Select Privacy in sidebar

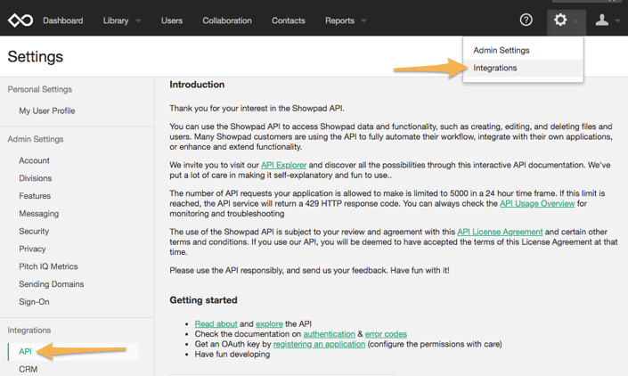click(32, 249)
